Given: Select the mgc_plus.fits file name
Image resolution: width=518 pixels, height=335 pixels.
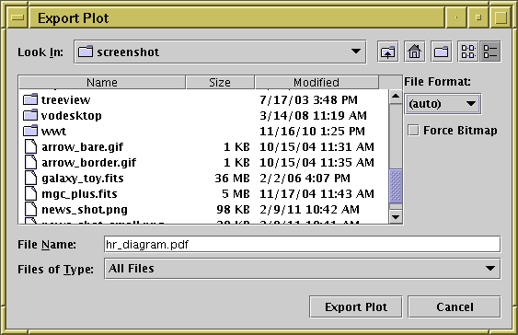Looking at the screenshot, I should [x=79, y=194].
